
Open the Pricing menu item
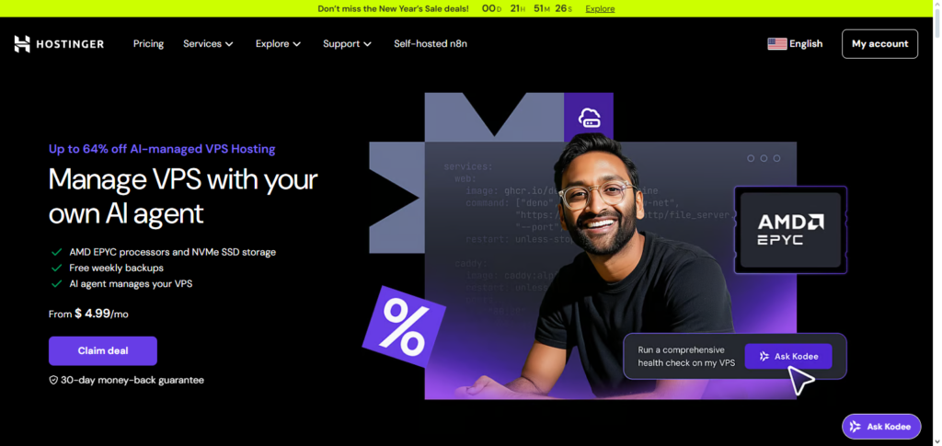(148, 44)
